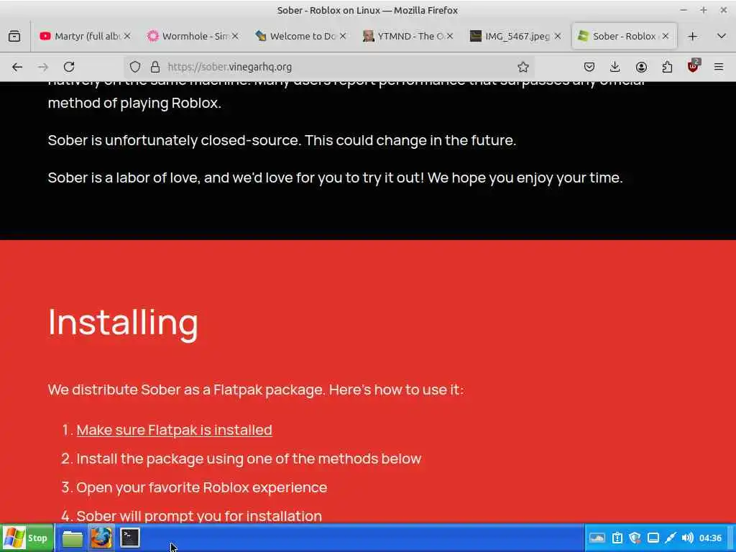736x552 pixels.
Task: Go forward one page
Action: click(x=43, y=67)
